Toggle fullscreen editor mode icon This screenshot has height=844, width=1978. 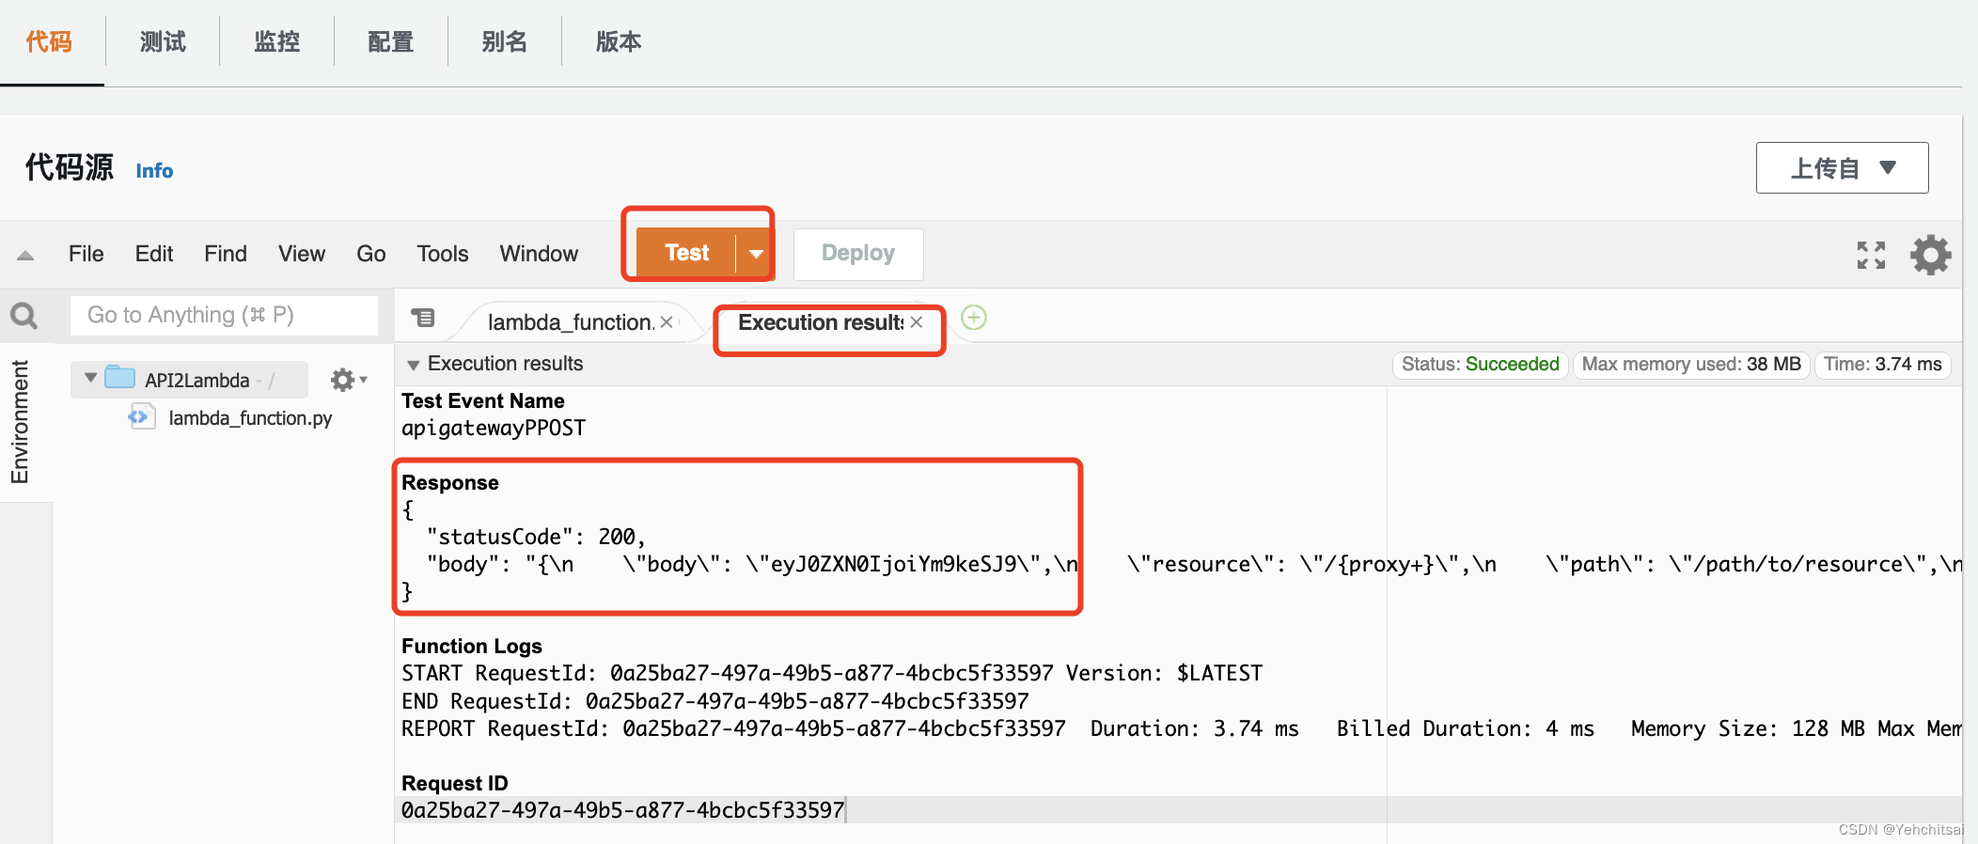(1871, 255)
